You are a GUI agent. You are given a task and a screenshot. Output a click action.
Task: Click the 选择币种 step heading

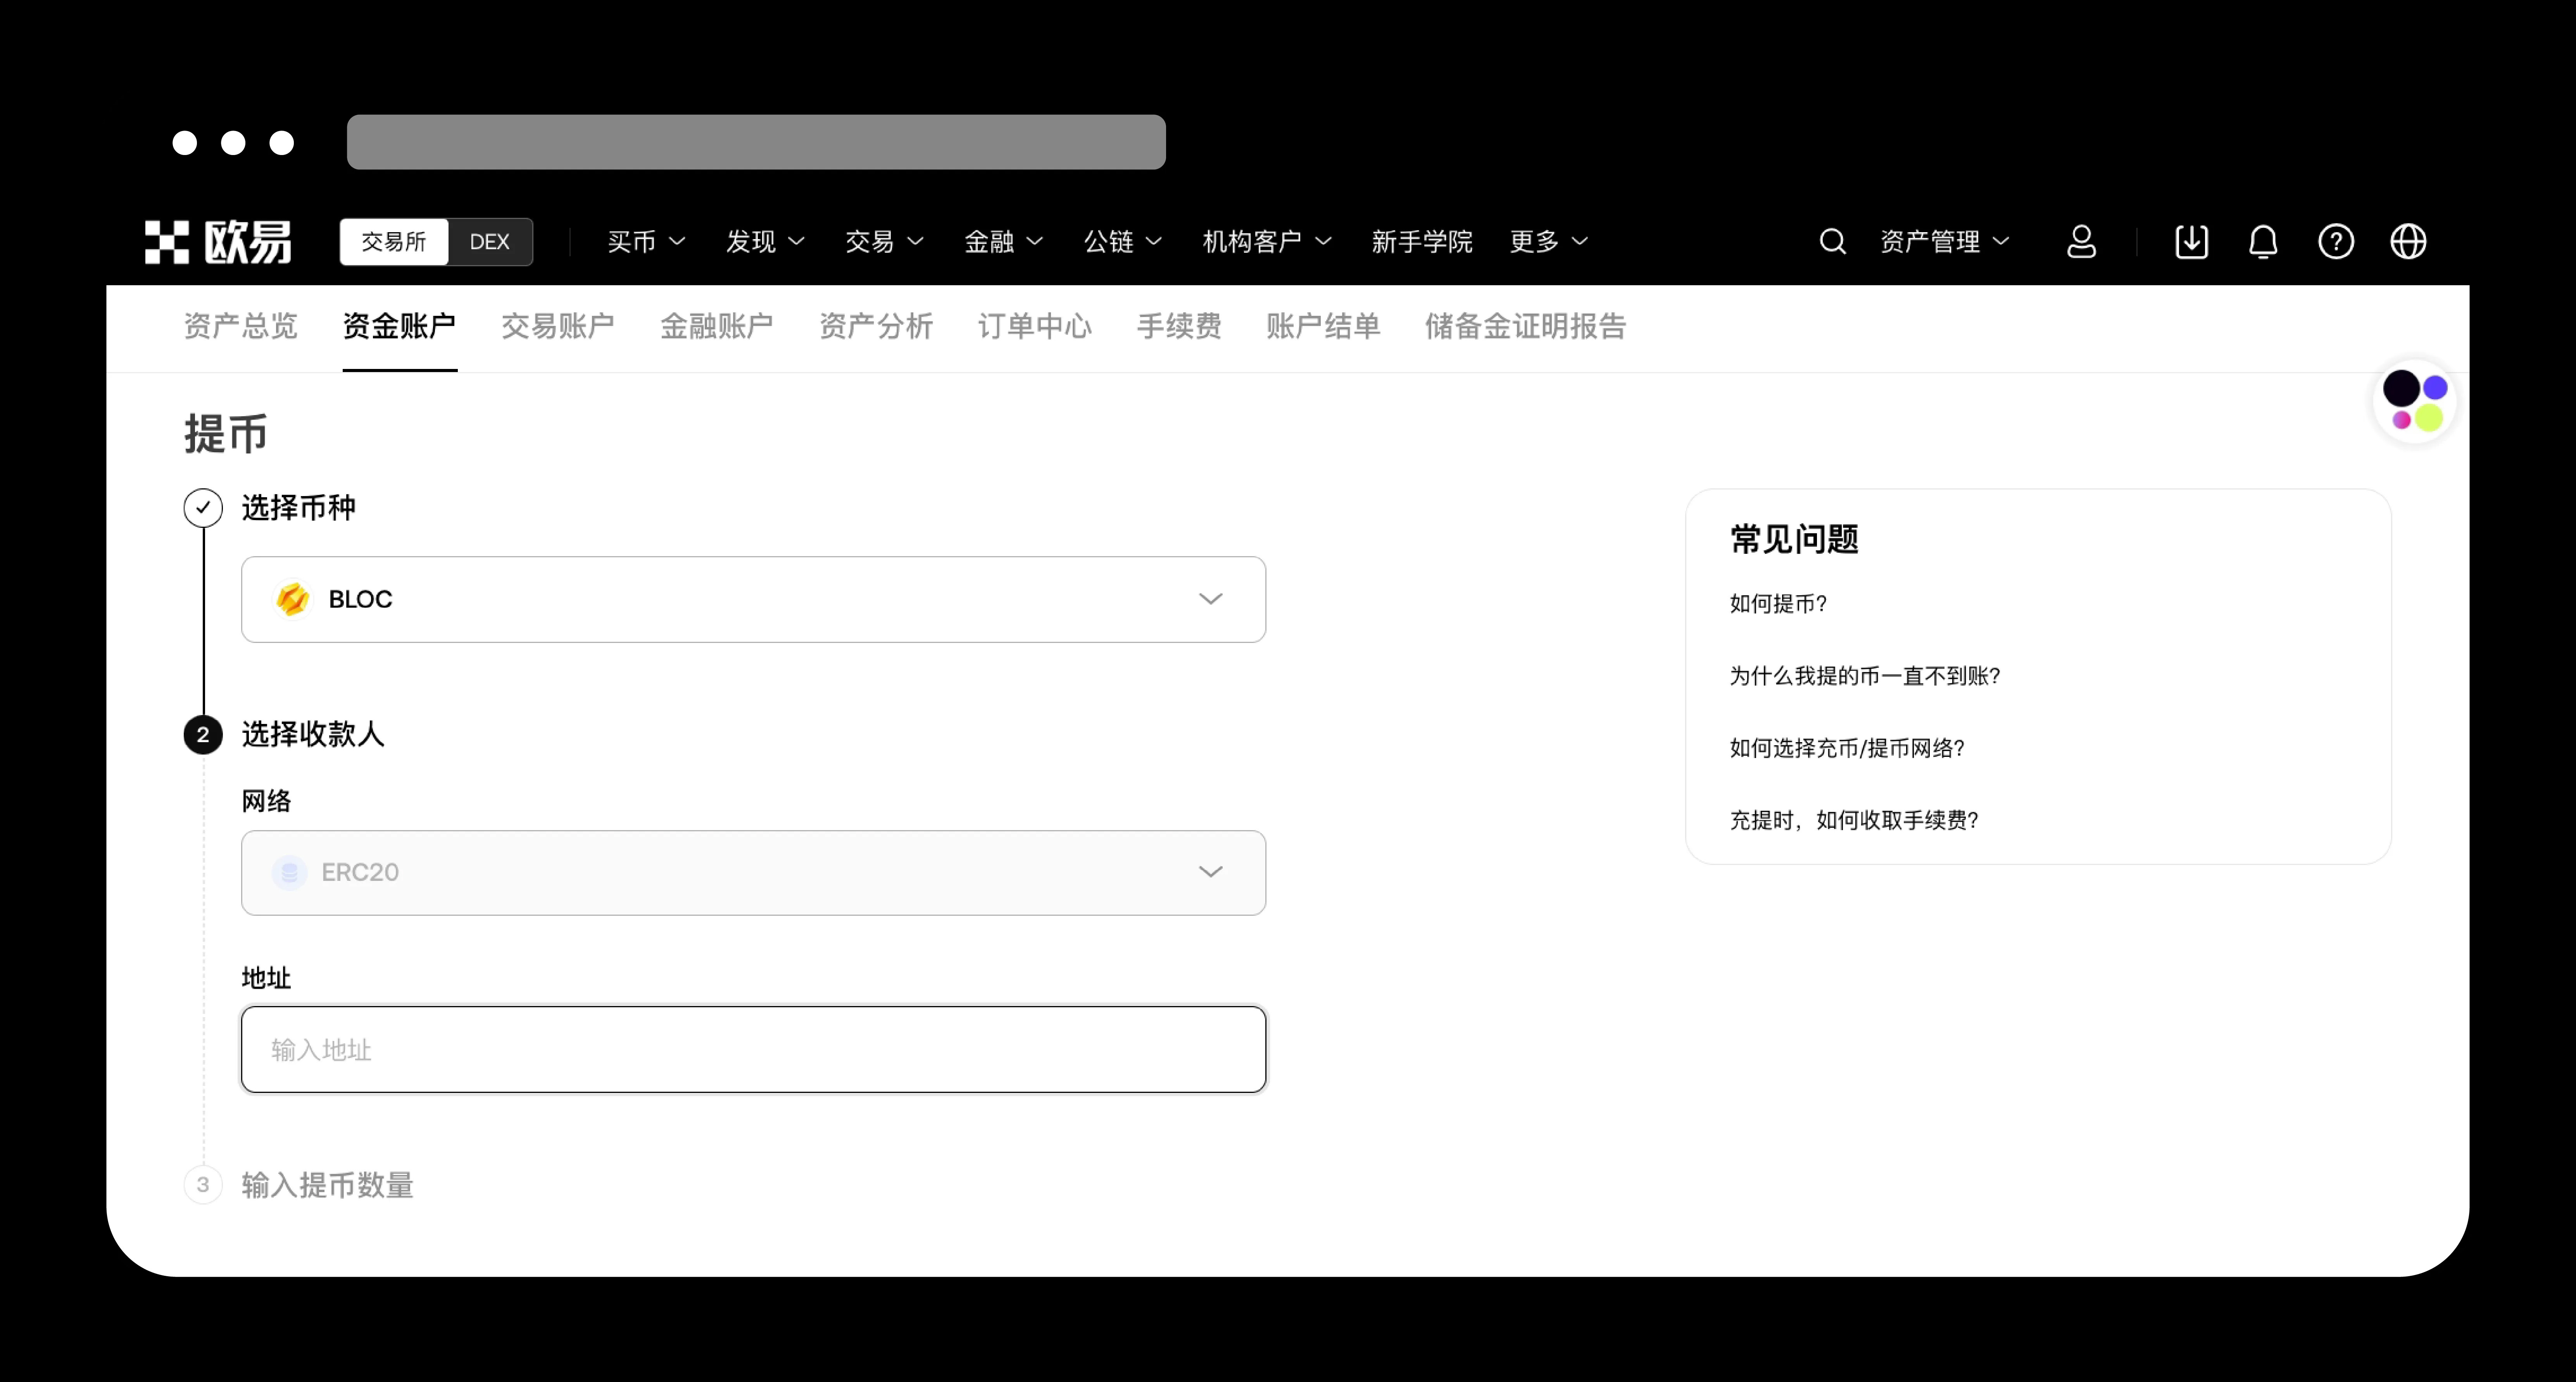(298, 508)
